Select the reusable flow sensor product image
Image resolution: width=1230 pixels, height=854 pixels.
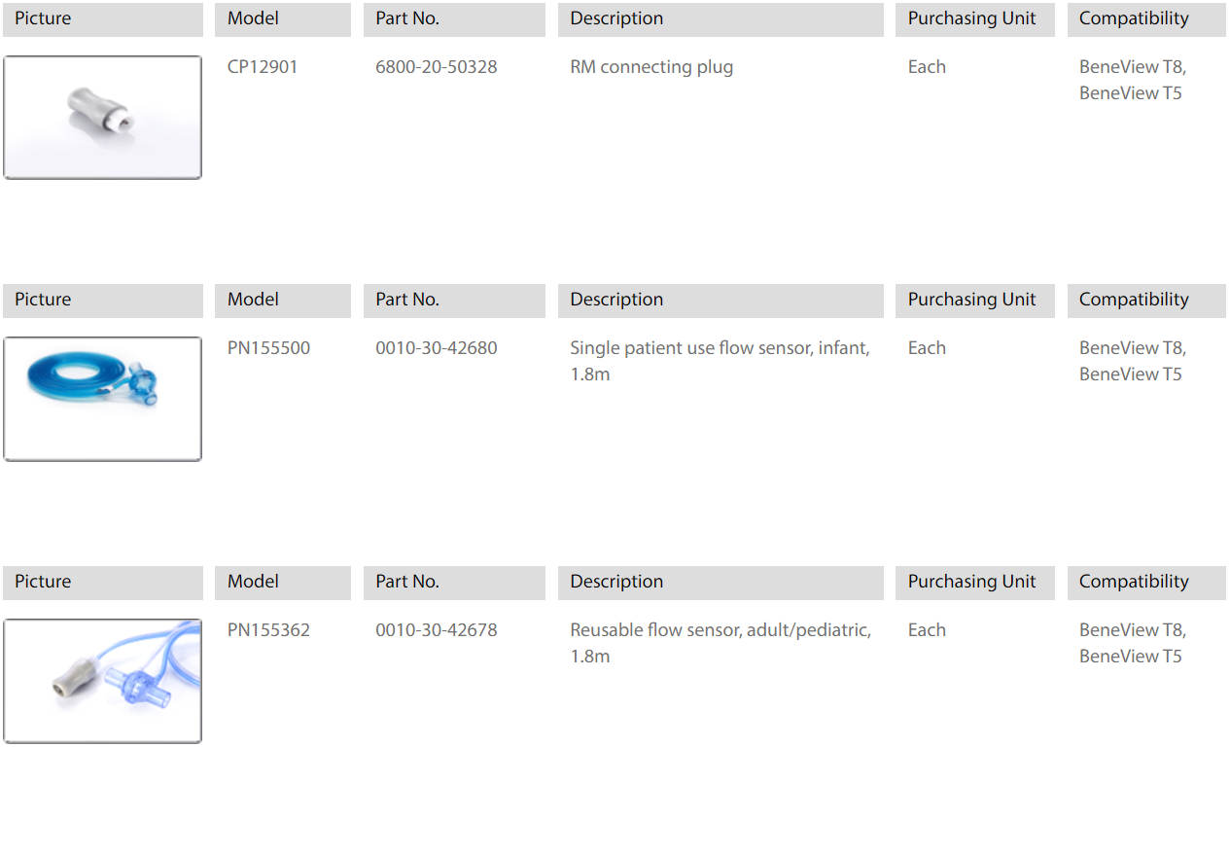102,681
